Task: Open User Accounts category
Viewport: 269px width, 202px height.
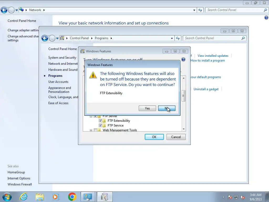Action: coord(58,82)
